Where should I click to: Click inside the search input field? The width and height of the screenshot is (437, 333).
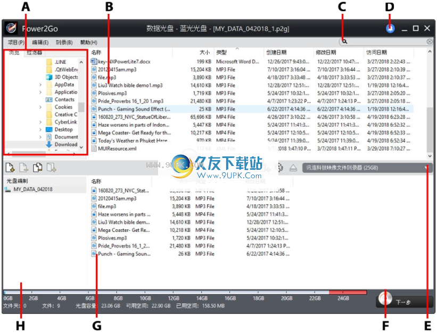point(386,41)
